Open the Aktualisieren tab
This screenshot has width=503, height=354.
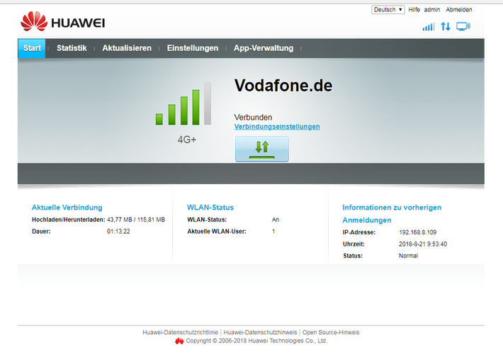tap(127, 48)
